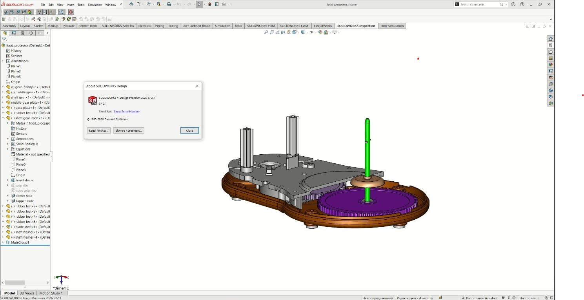
Task: Open the PropertyManager tab icon
Action: 14,33
